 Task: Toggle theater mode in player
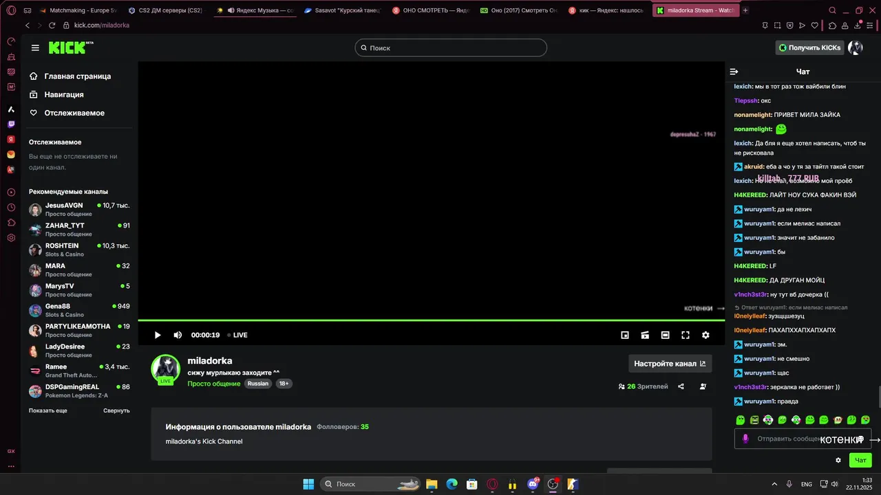click(665, 335)
